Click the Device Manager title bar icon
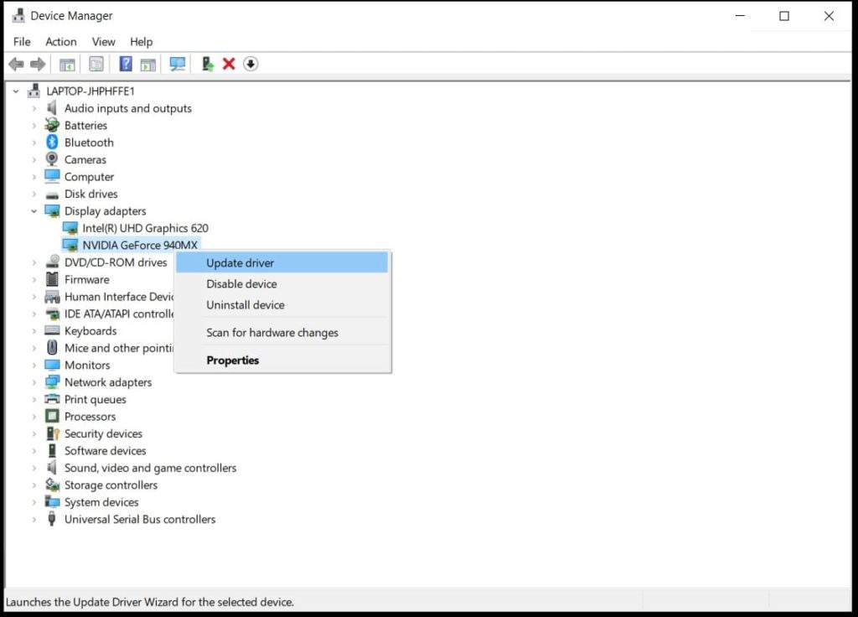 coord(18,15)
